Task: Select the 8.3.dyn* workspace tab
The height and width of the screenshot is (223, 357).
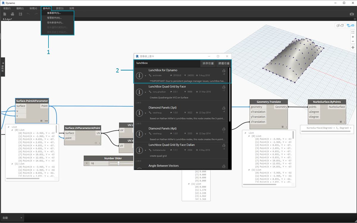Action: [x=8, y=19]
